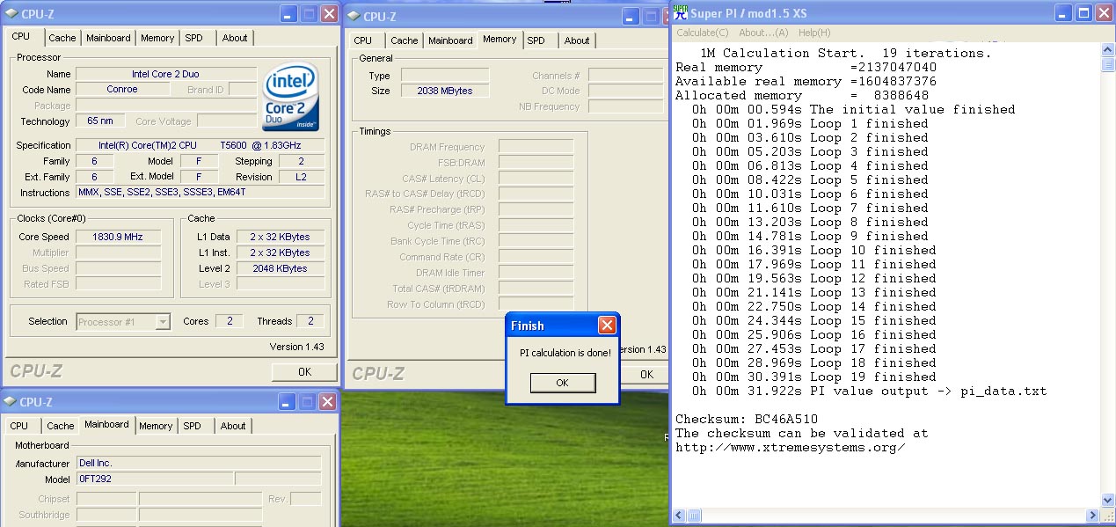Switch to Memory tab in CPU-Z CPU window
Viewport: 1116px width, 527px height.
157,38
